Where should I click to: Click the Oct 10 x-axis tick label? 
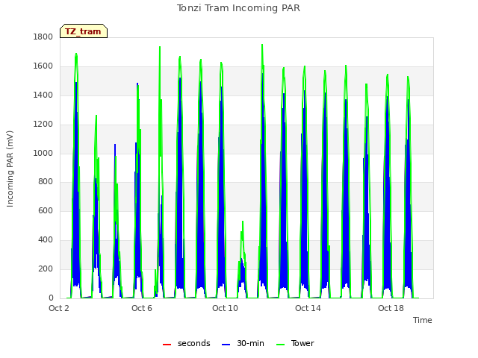[x=225, y=308]
